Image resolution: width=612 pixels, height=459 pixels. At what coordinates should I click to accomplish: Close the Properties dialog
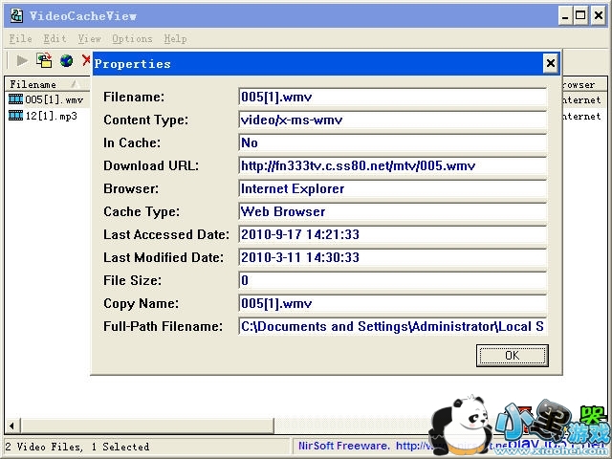pyautogui.click(x=551, y=63)
